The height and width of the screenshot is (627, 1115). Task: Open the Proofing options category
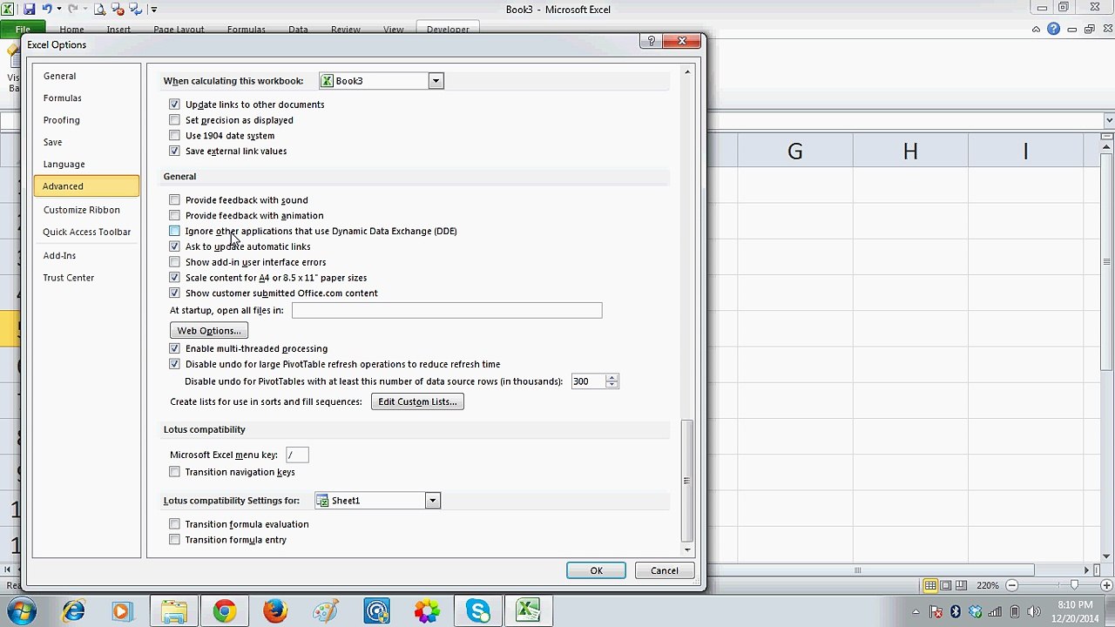[86, 120]
